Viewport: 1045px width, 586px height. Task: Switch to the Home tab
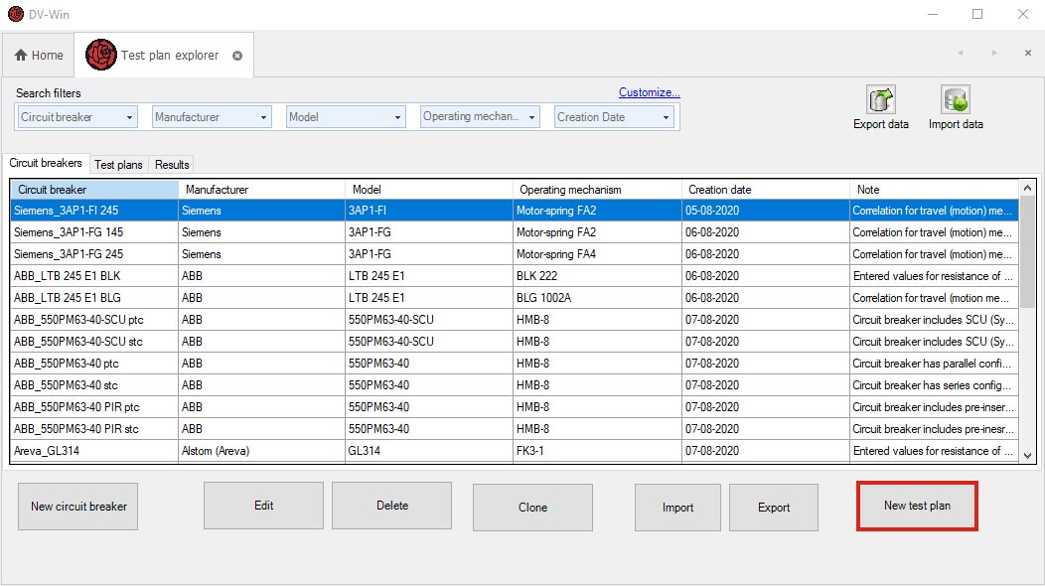click(39, 56)
